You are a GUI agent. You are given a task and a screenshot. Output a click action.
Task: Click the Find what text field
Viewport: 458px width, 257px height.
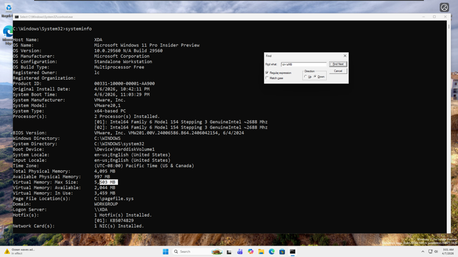[304, 64]
